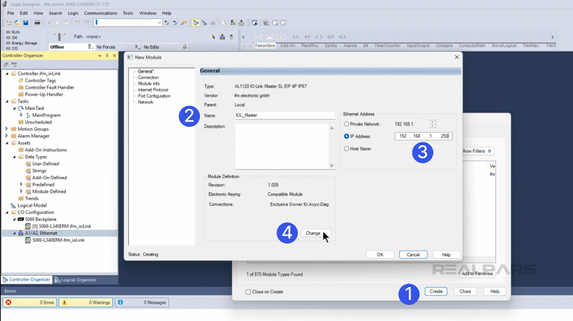Expand the Motion Groups node
Screen dimensions: 573x321
7,129
